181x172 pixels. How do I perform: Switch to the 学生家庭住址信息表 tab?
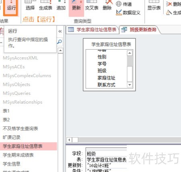(92, 29)
